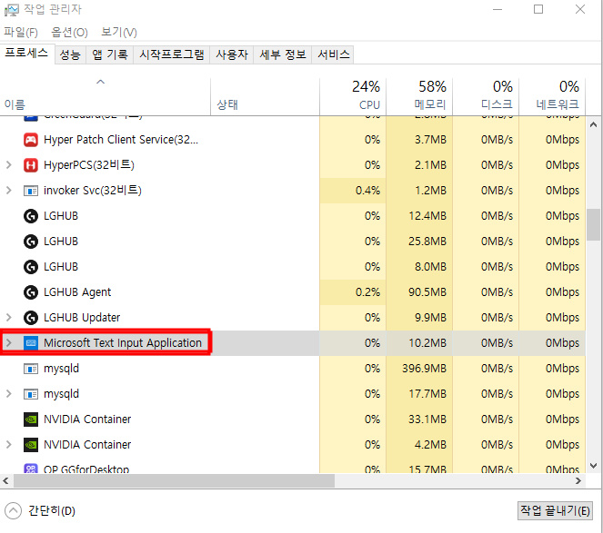The image size is (603, 533).
Task: Click the 25.8MB memory value
Action: [x=427, y=242]
